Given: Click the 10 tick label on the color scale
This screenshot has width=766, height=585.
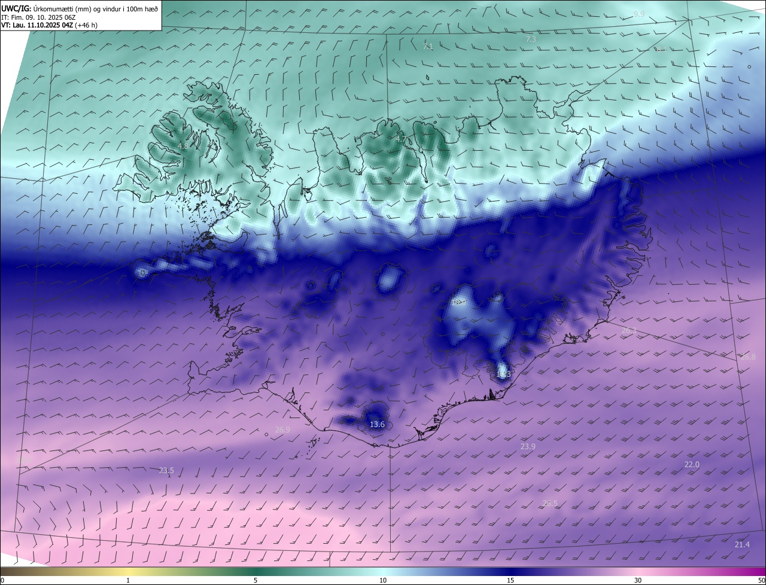Looking at the screenshot, I should click(x=383, y=580).
